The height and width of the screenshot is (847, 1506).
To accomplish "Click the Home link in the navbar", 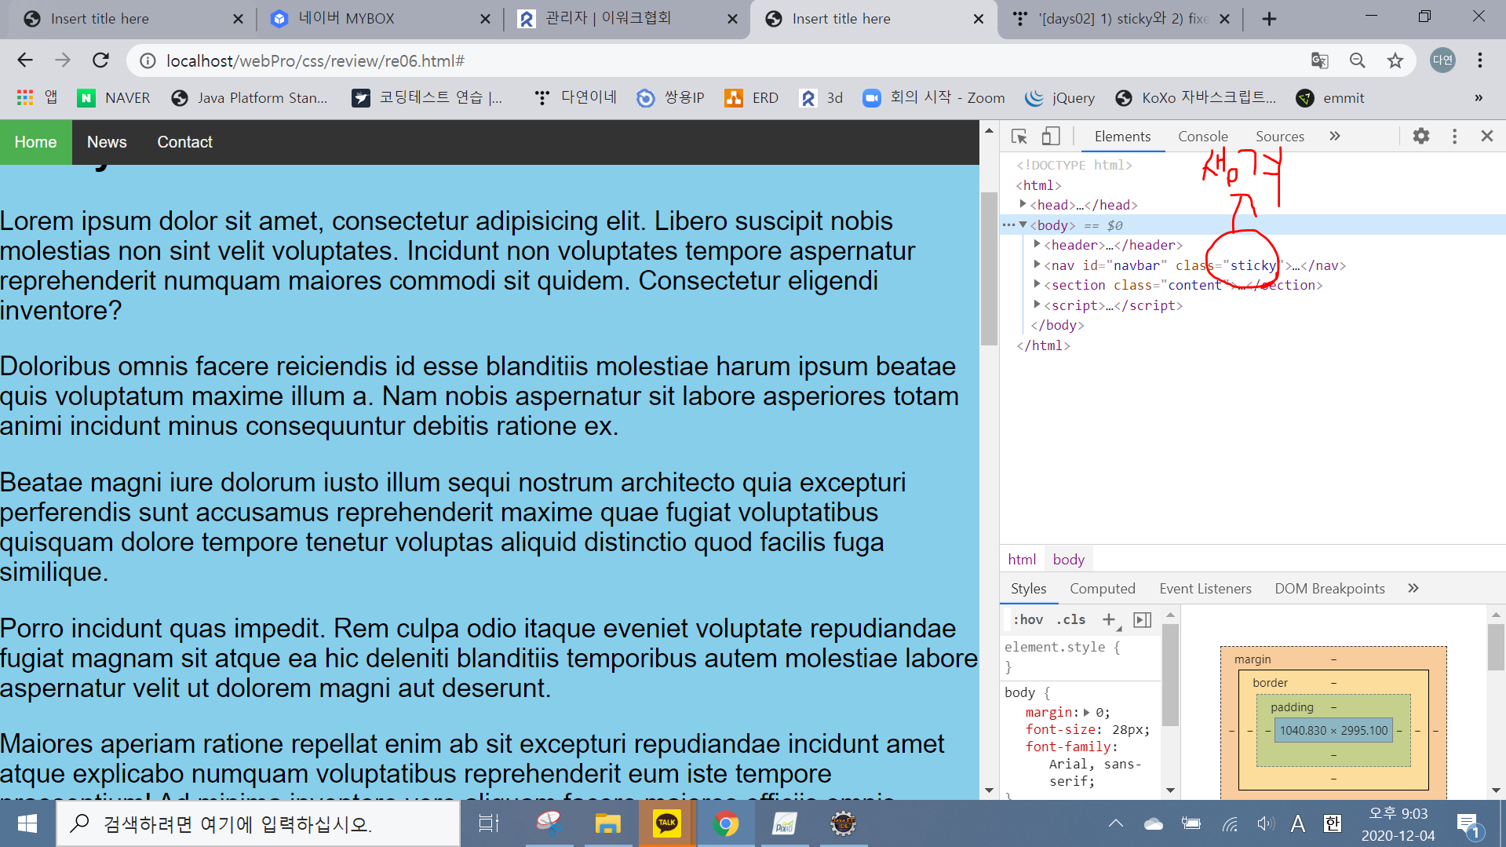I will pyautogui.click(x=35, y=142).
